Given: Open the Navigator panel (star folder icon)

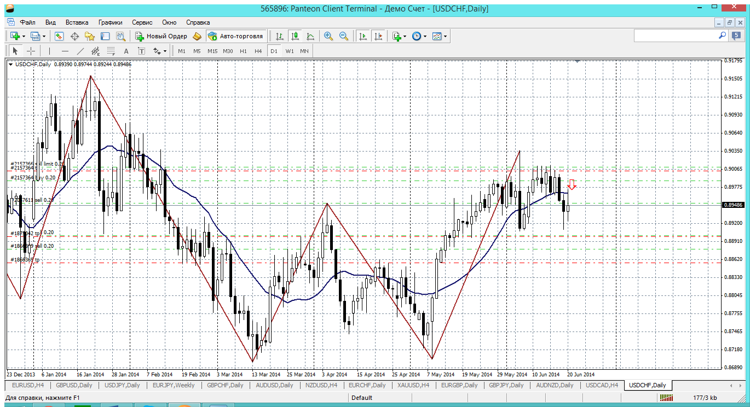Looking at the screenshot, I should click(90, 36).
